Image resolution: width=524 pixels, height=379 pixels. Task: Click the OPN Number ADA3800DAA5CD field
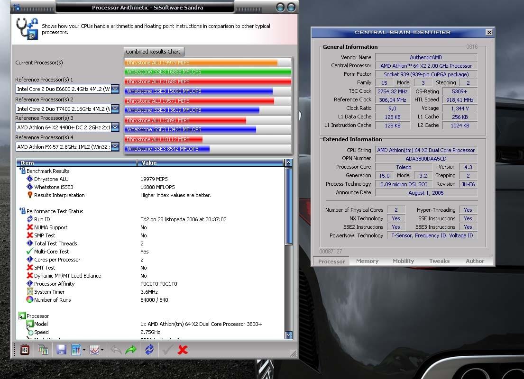coord(426,159)
